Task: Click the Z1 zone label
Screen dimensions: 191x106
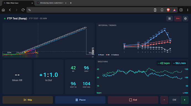Action: [93, 57]
